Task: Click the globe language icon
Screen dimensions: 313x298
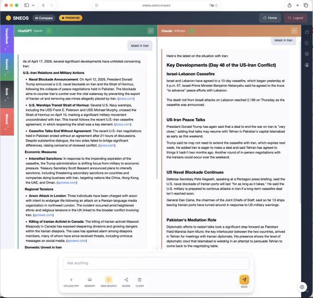Action: (x=302, y=287)
